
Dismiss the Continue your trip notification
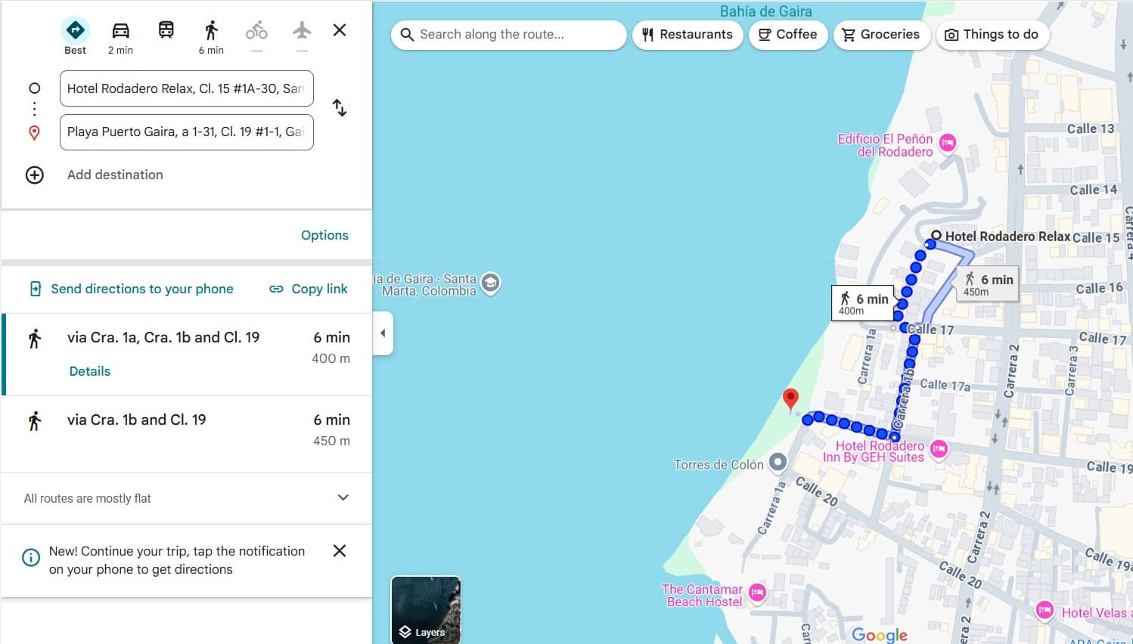(x=340, y=551)
